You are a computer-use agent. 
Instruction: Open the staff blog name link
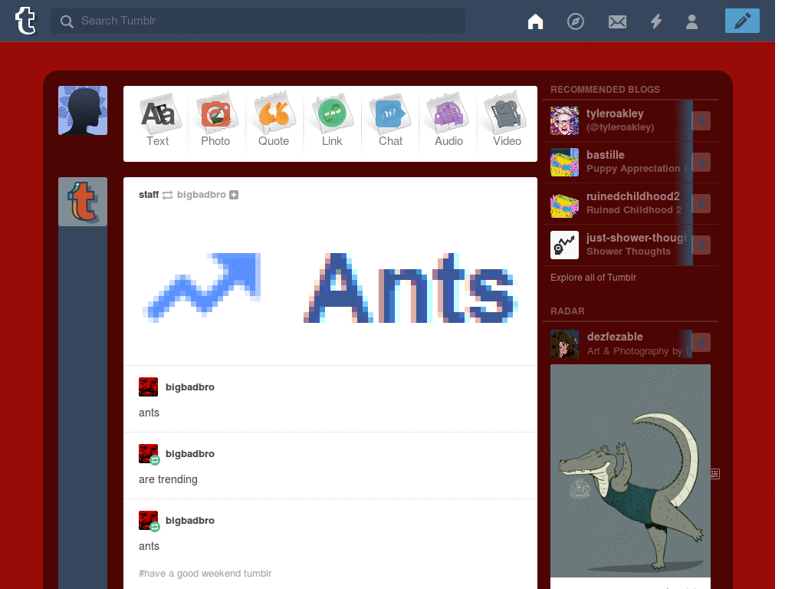(149, 194)
